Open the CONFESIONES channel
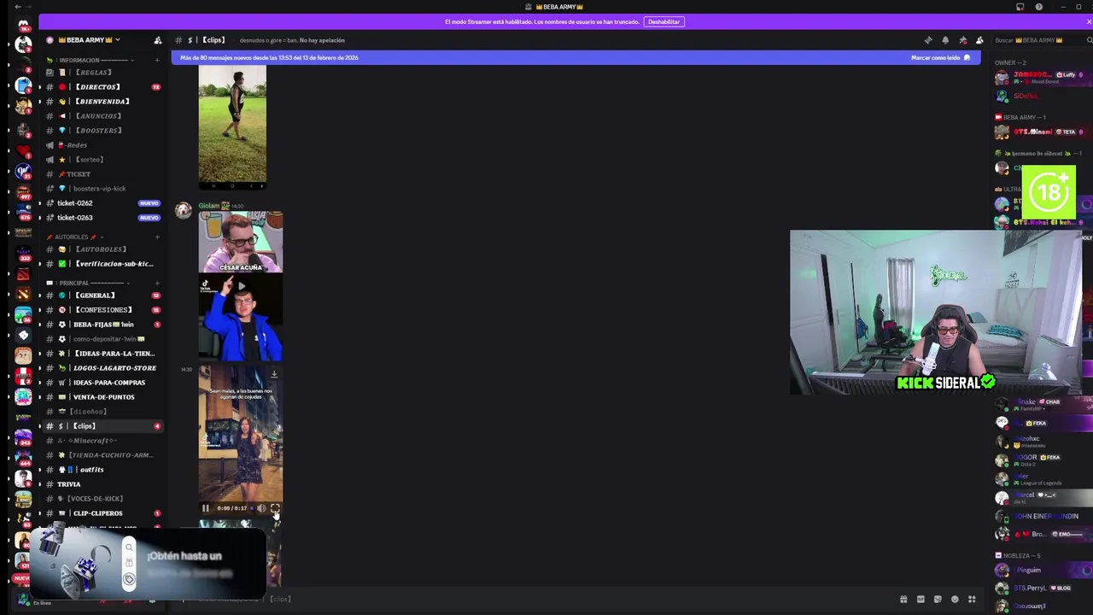Image resolution: width=1093 pixels, height=615 pixels. [102, 310]
